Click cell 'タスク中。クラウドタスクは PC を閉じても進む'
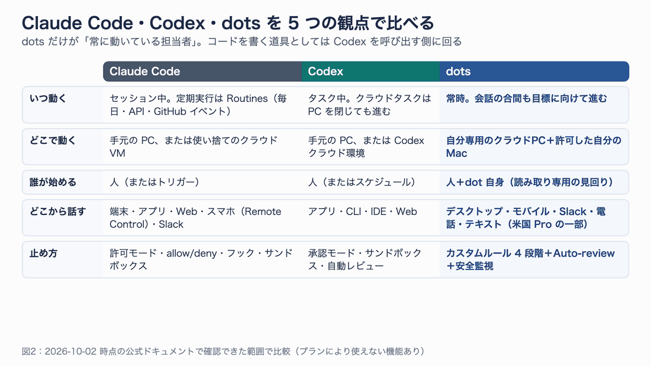The width and height of the screenshot is (651, 366). [369, 105]
